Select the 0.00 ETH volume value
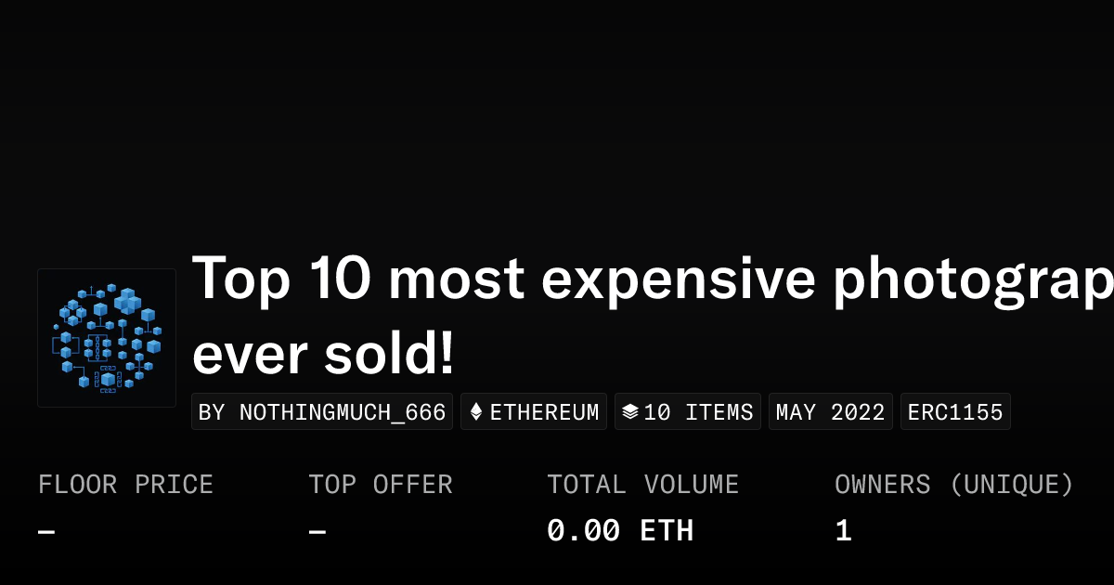The image size is (1114, 585). [620, 531]
